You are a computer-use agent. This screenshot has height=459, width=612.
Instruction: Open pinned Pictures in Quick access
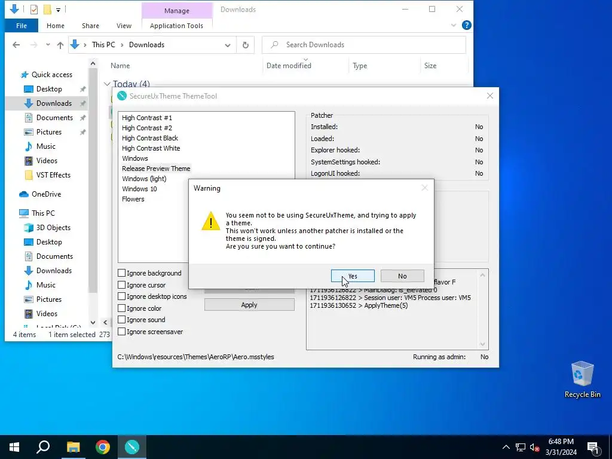click(49, 132)
